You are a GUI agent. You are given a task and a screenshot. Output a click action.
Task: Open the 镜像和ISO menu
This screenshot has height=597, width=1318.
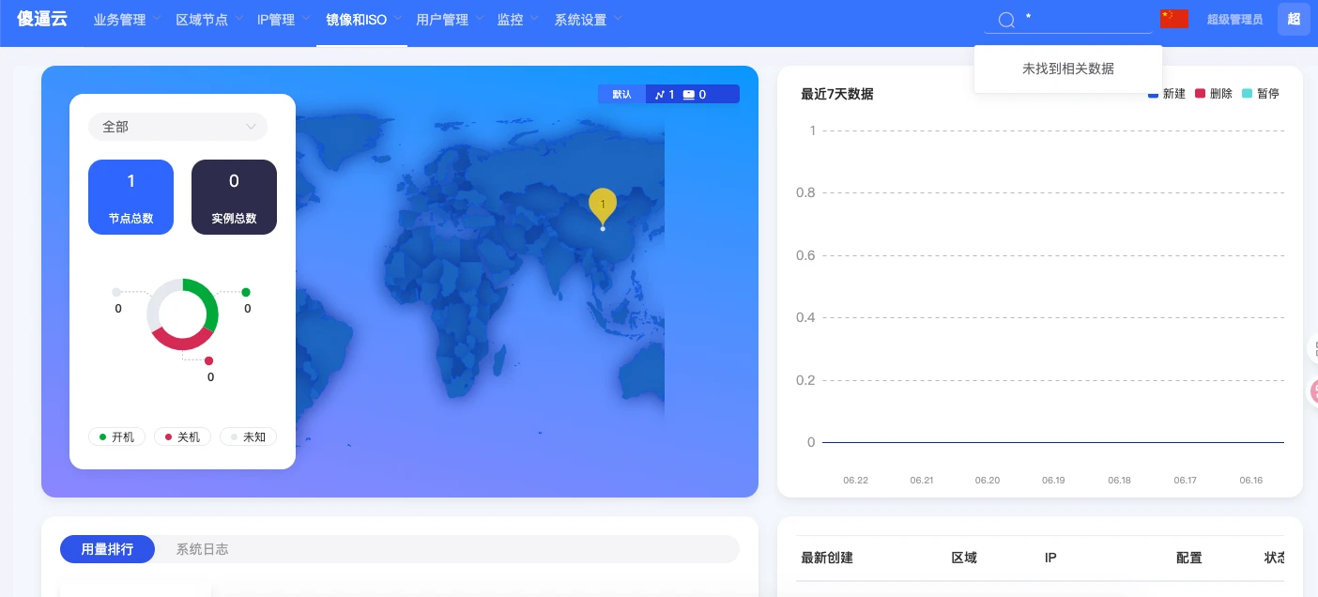363,20
